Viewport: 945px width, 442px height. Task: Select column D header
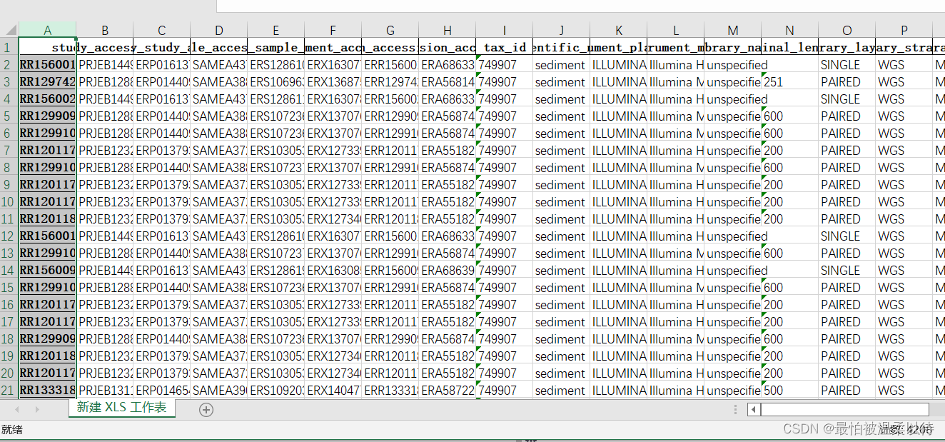[219, 30]
